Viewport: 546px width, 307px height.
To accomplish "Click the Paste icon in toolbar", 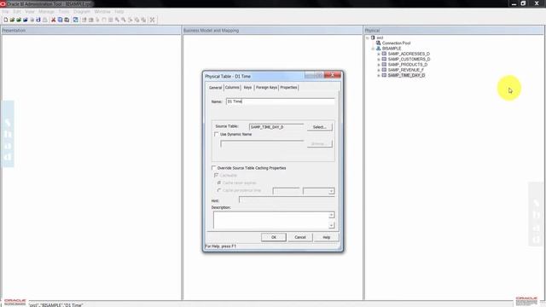I will coord(67,20).
